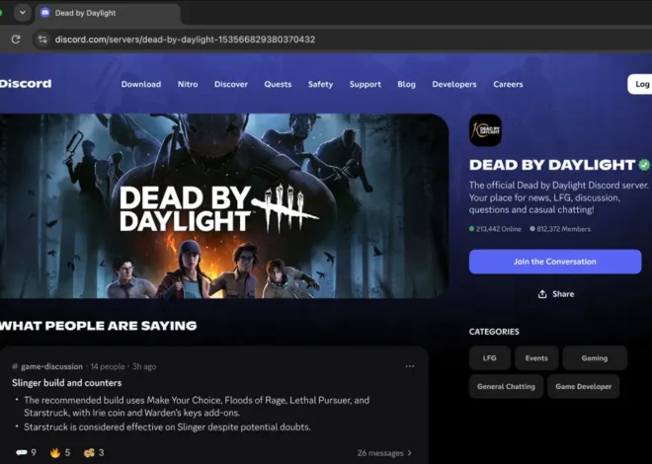Screen dimensions: 652x464
Task: Open the Download menu item
Action: click(x=141, y=84)
